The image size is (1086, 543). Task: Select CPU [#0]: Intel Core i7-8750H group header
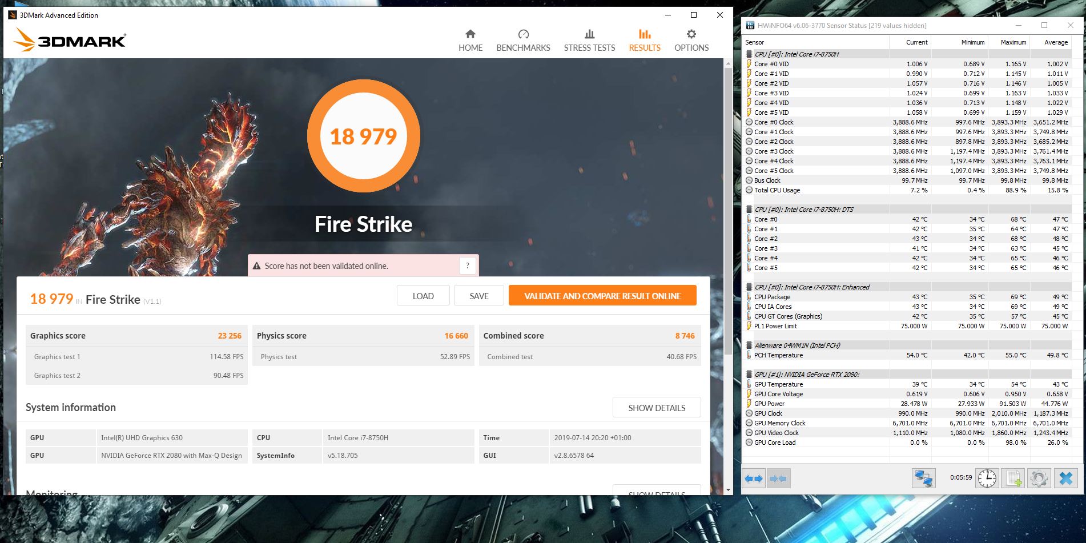(908, 54)
